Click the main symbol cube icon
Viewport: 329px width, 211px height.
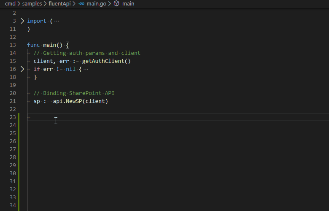click(116, 3)
